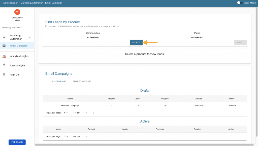Click the Email Campaign envelope icon
This screenshot has width=258, height=146.
4,46
